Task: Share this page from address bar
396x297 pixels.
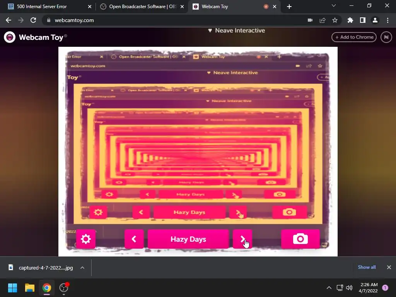Action: 323,20
